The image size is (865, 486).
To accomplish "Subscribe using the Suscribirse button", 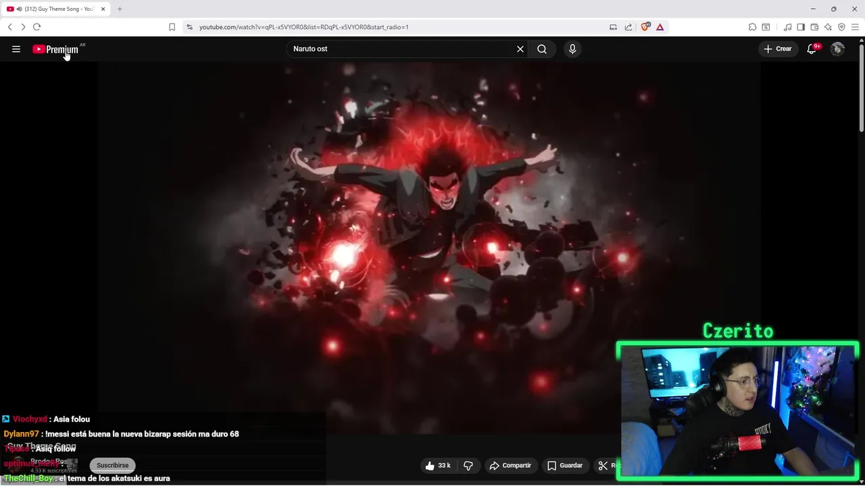I will tap(112, 465).
